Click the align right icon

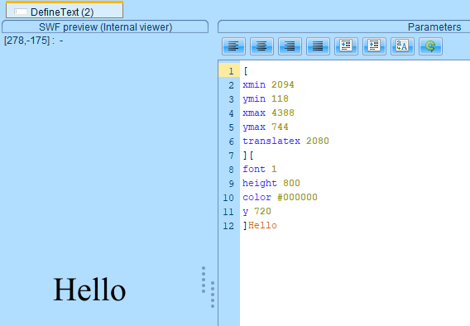click(290, 46)
